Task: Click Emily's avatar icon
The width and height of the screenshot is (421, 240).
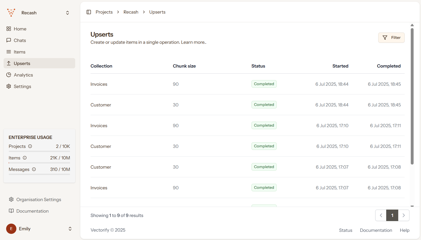Action: pos(11,229)
